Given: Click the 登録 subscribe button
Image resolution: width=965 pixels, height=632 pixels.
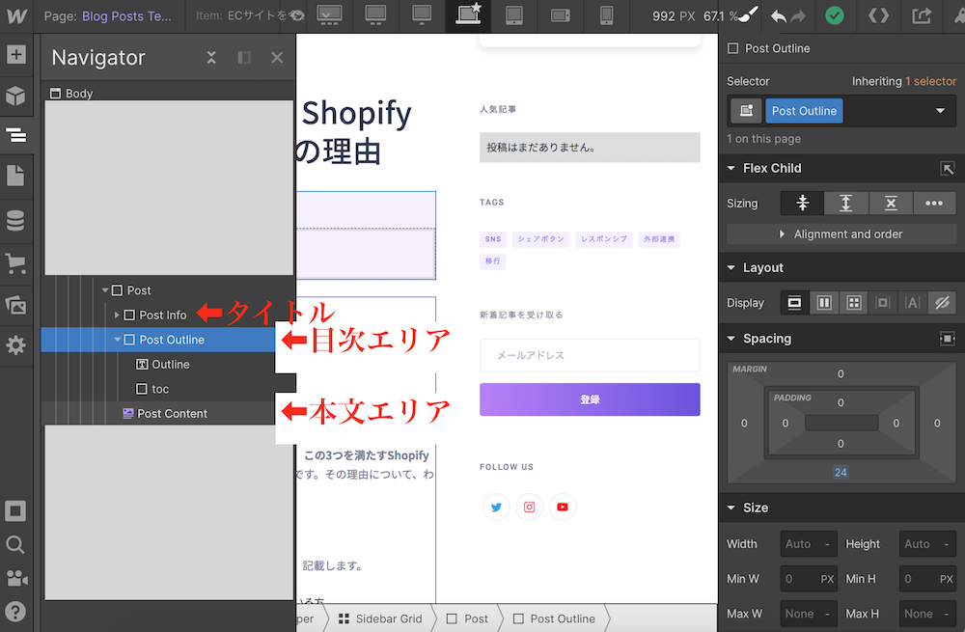Looking at the screenshot, I should [x=590, y=399].
